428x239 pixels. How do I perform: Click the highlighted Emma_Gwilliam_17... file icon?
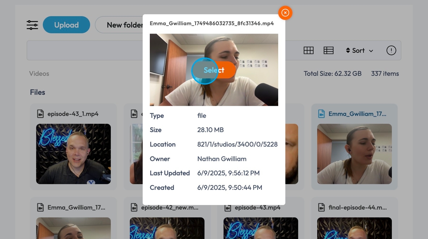[321, 114]
